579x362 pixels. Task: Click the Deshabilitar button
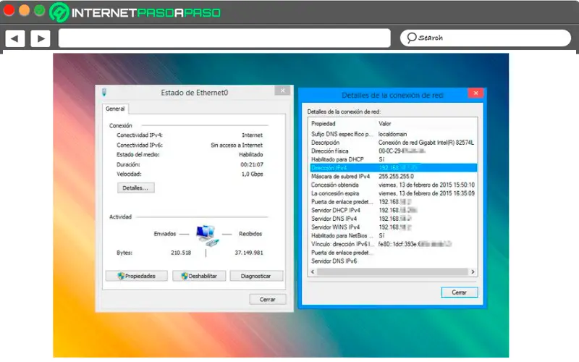coord(199,276)
